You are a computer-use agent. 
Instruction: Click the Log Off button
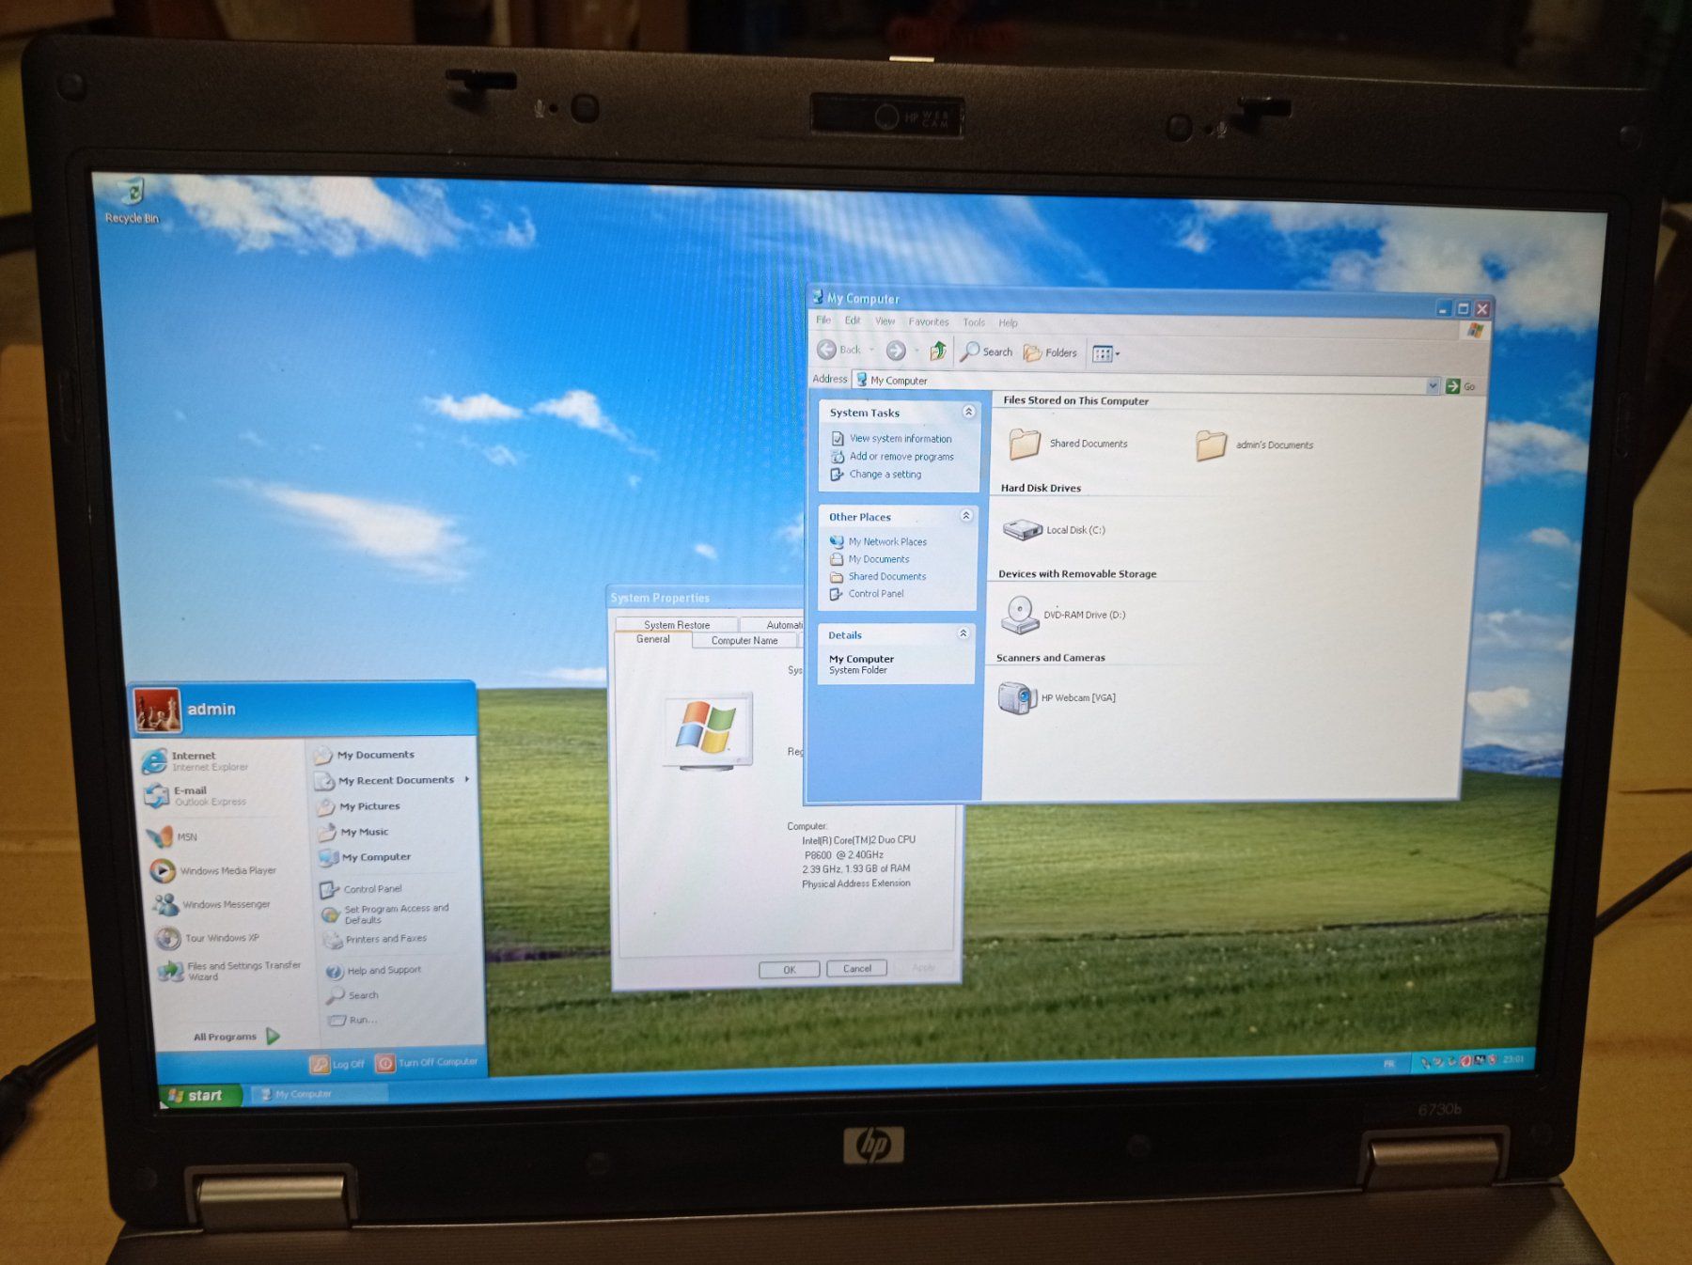pos(337,1064)
